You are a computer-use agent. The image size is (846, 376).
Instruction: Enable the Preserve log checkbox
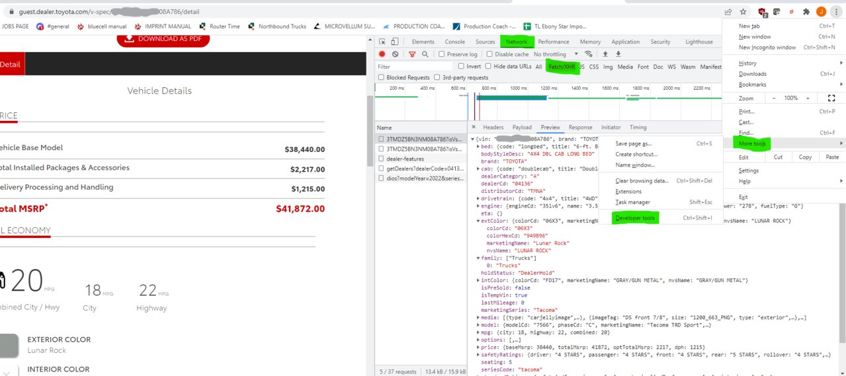(442, 54)
